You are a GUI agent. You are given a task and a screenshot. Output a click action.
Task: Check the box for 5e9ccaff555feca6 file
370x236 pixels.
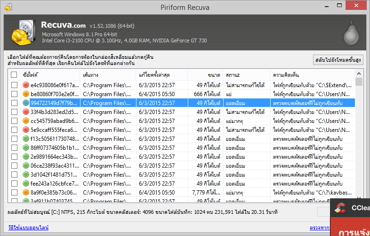pyautogui.click(x=14, y=130)
